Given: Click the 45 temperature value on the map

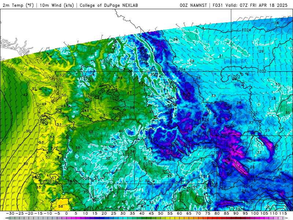Looking at the screenshot, I should coord(100,98).
